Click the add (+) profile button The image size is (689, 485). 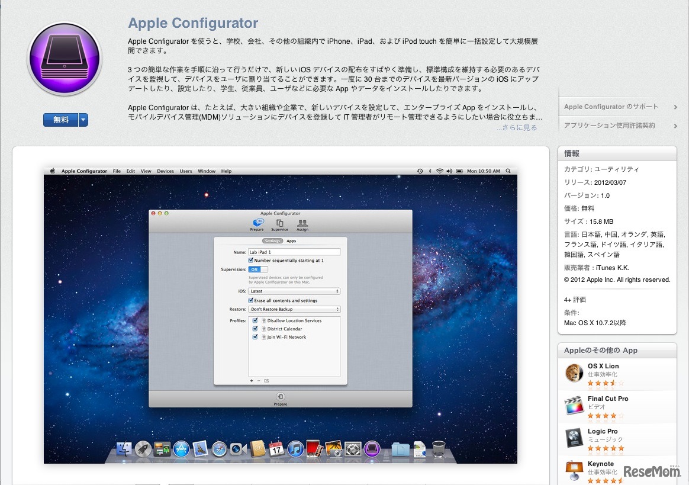(x=252, y=381)
